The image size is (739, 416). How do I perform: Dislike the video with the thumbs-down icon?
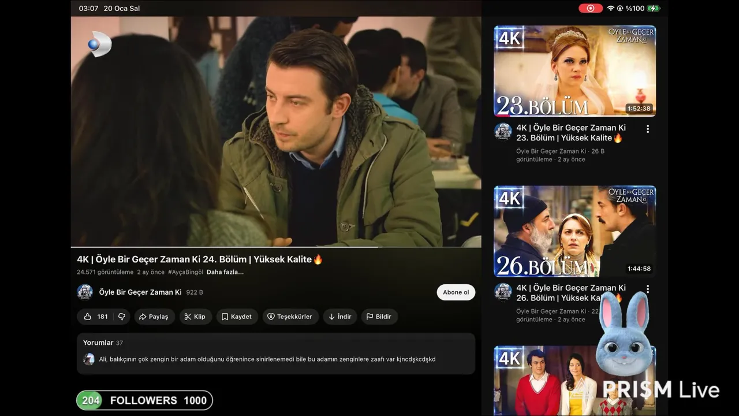[122, 317]
